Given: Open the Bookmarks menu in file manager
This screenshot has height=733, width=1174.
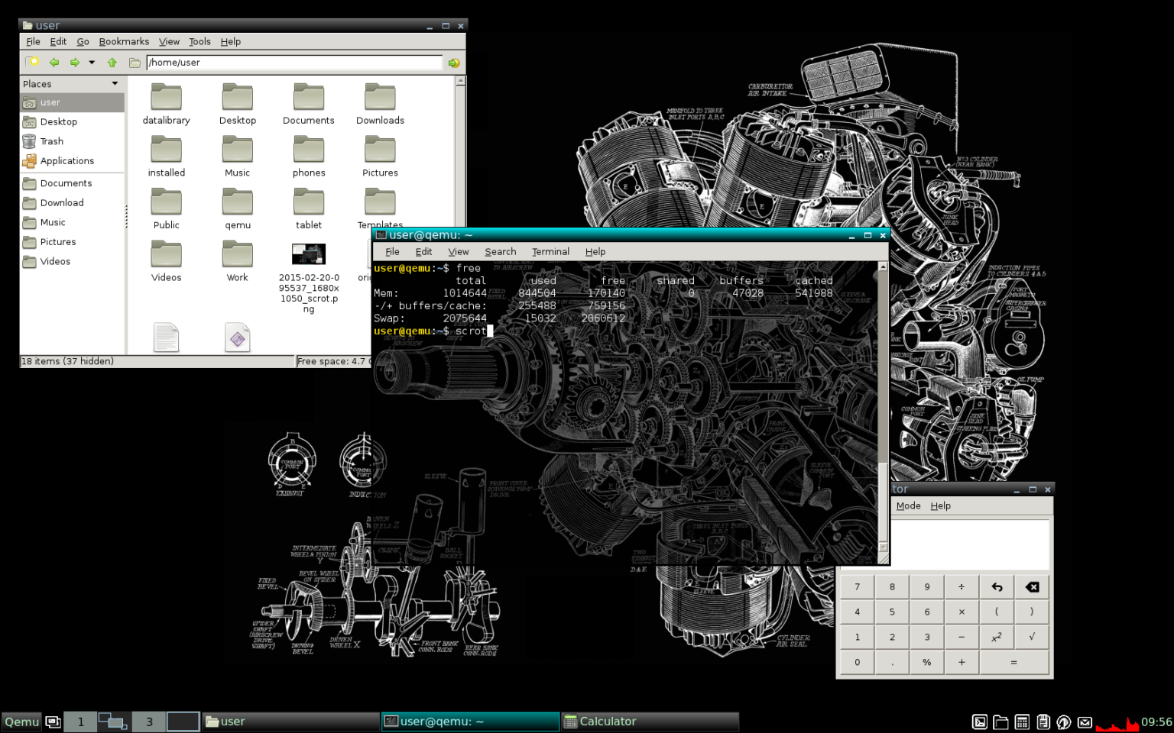Looking at the screenshot, I should pyautogui.click(x=124, y=41).
